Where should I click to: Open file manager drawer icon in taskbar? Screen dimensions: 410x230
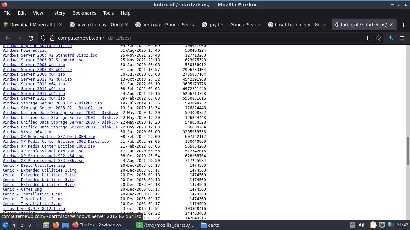[46, 225]
